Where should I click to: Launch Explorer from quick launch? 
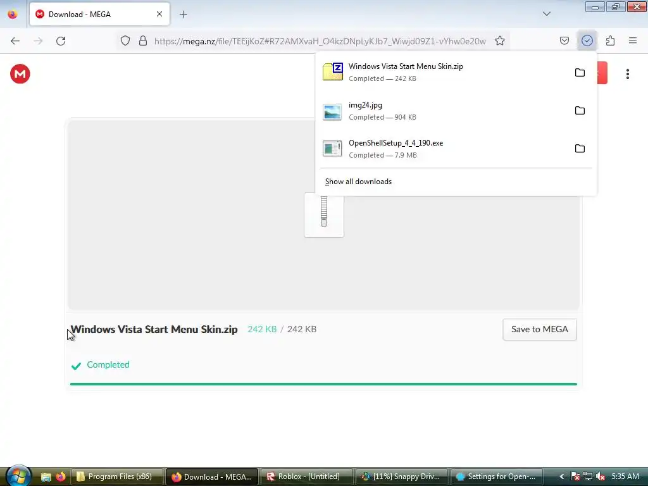tap(46, 477)
